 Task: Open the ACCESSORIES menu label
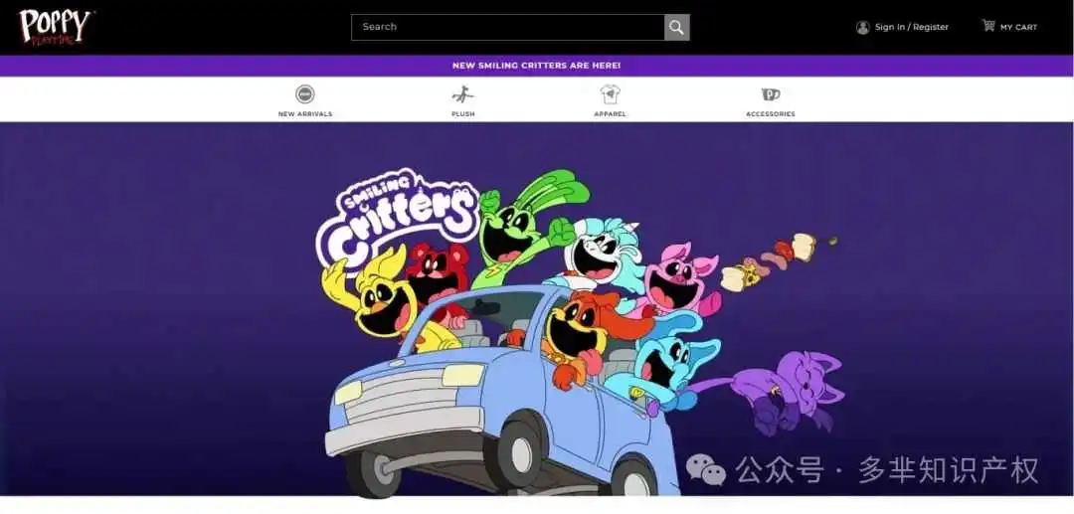coord(771,114)
